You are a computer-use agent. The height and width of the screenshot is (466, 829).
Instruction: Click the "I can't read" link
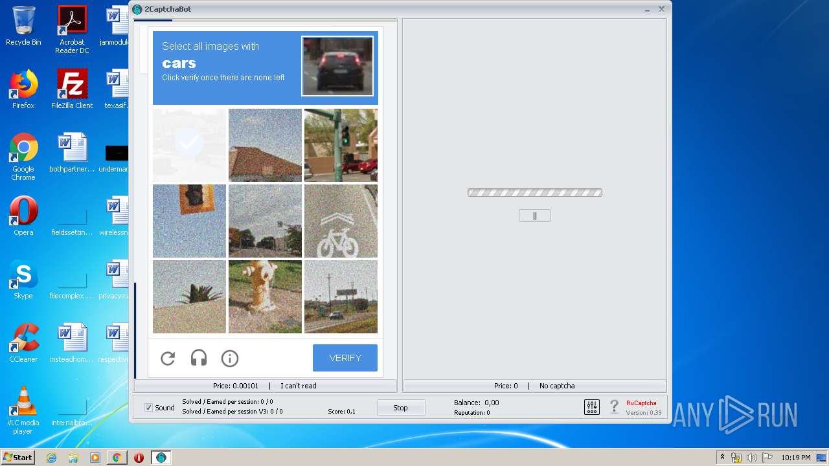pyautogui.click(x=299, y=386)
